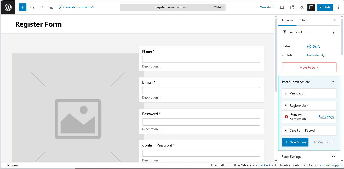Image resolution: width=344 pixels, height=169 pixels.
Task: View the form in a new tab
Action: (x=292, y=7)
